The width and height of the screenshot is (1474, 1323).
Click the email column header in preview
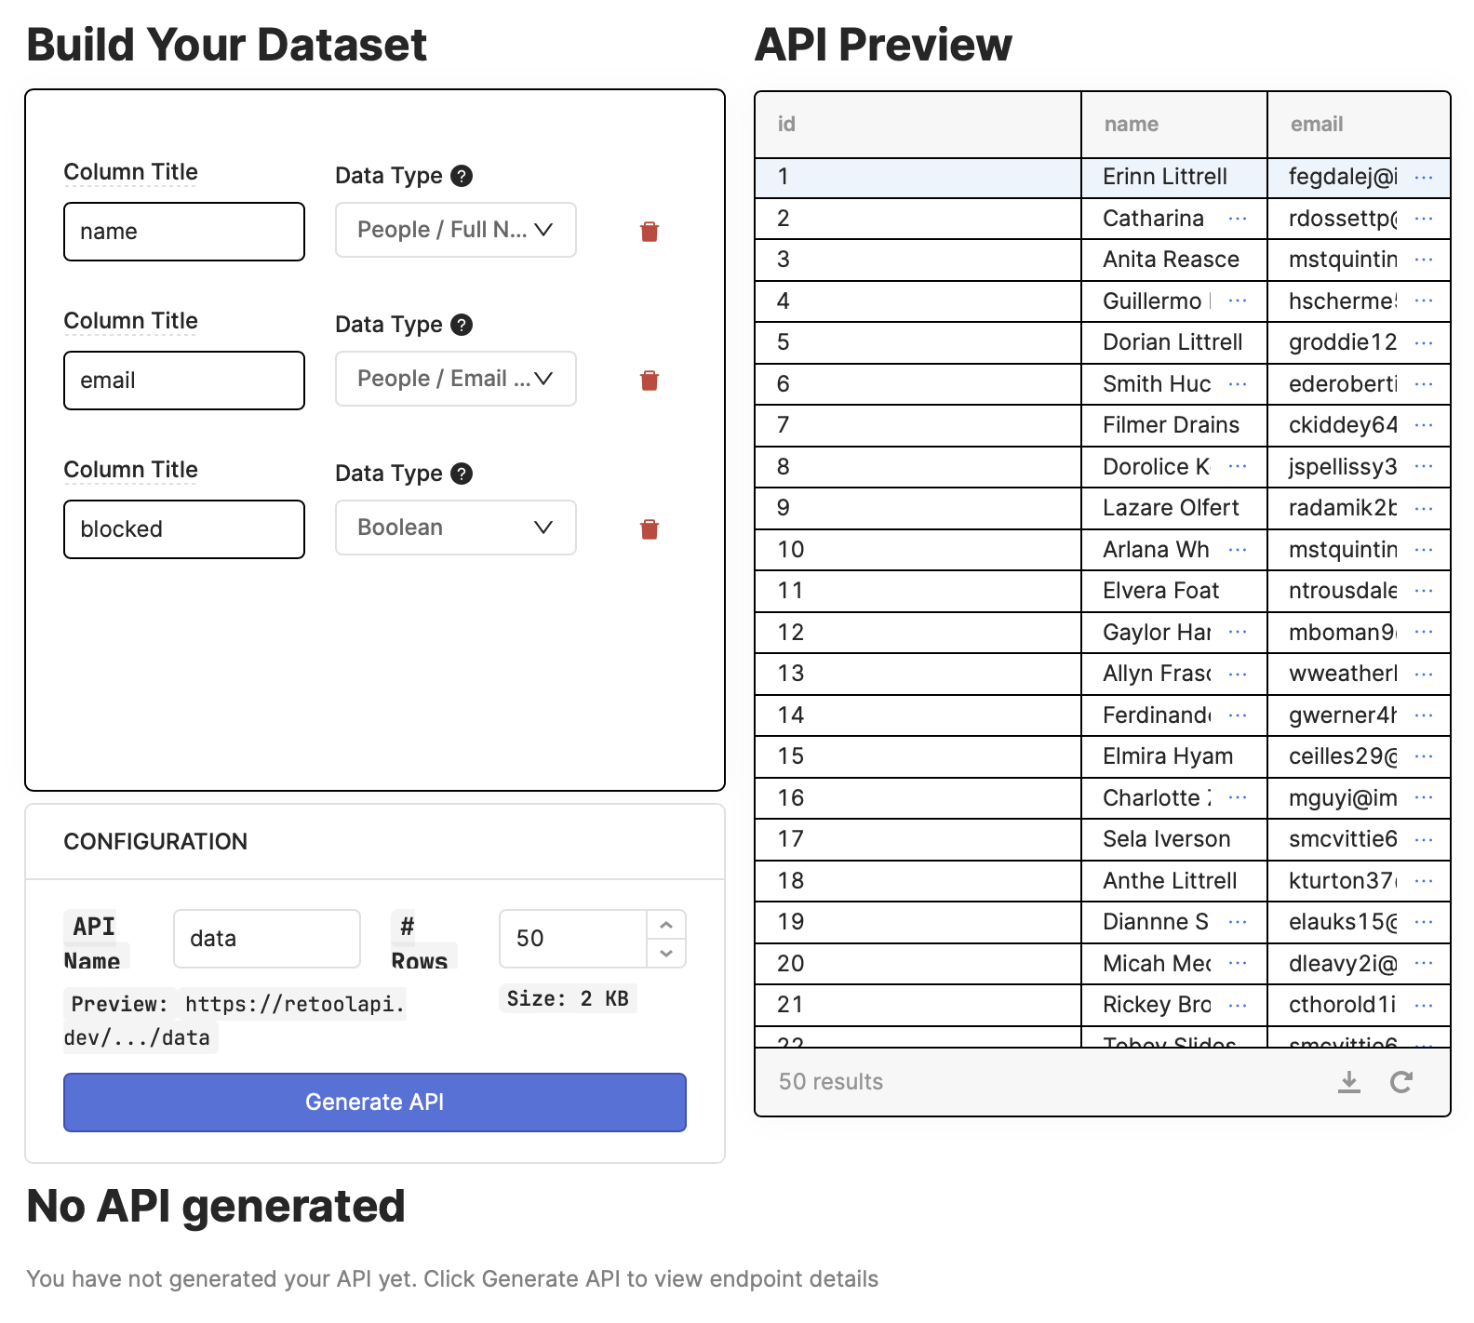(1316, 125)
